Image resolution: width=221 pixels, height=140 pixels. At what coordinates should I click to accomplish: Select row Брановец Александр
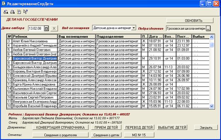pyautogui.click(x=108, y=80)
